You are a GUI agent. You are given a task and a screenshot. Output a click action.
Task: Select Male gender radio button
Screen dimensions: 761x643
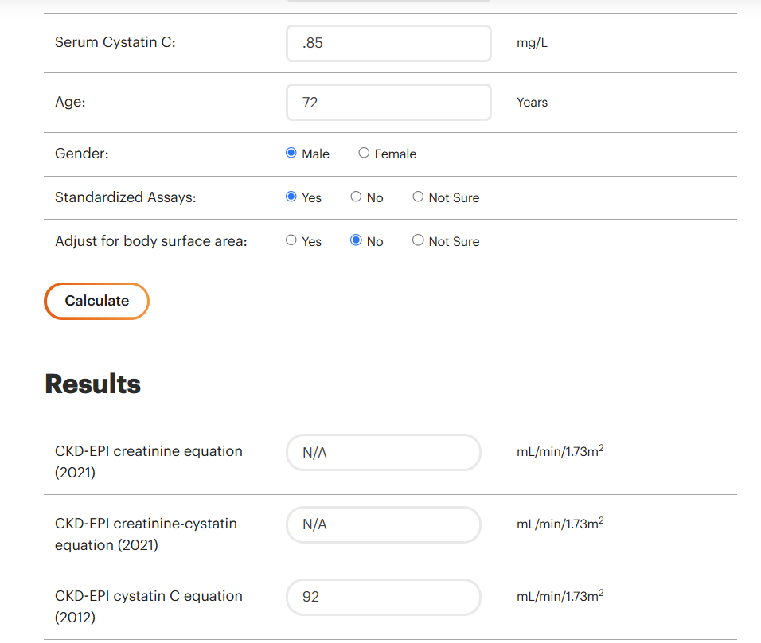click(291, 153)
